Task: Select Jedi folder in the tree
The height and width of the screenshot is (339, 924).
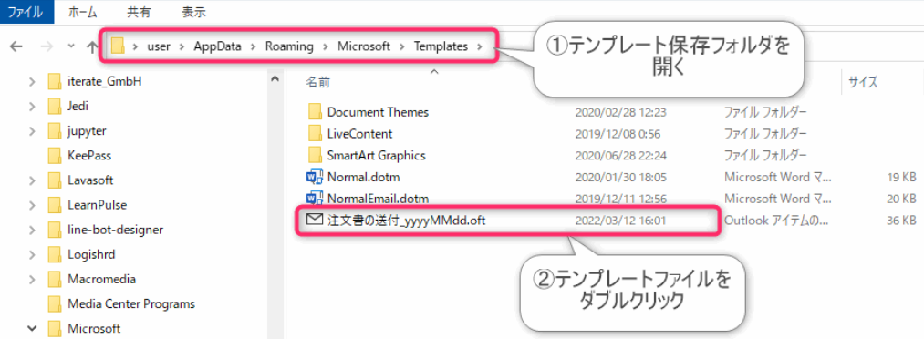Action: point(78,106)
